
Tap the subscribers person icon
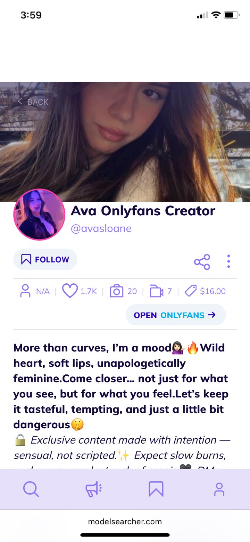[x=25, y=291]
